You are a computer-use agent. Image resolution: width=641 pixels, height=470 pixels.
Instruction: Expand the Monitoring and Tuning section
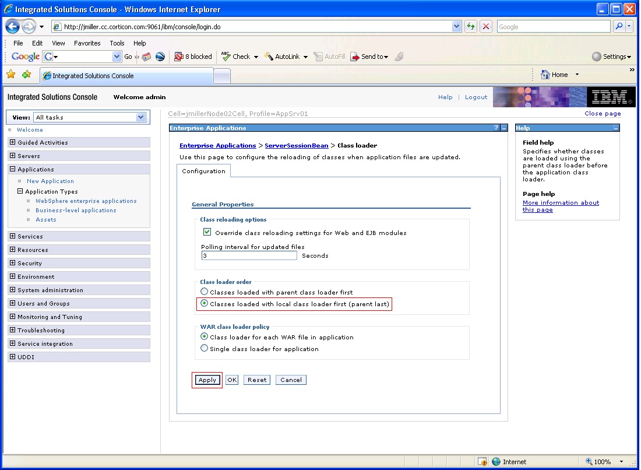[x=13, y=317]
